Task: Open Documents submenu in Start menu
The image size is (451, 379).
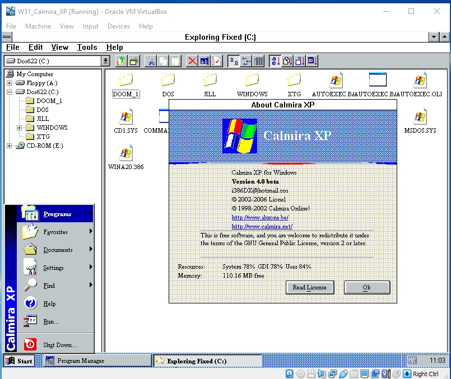Action: tap(55, 250)
